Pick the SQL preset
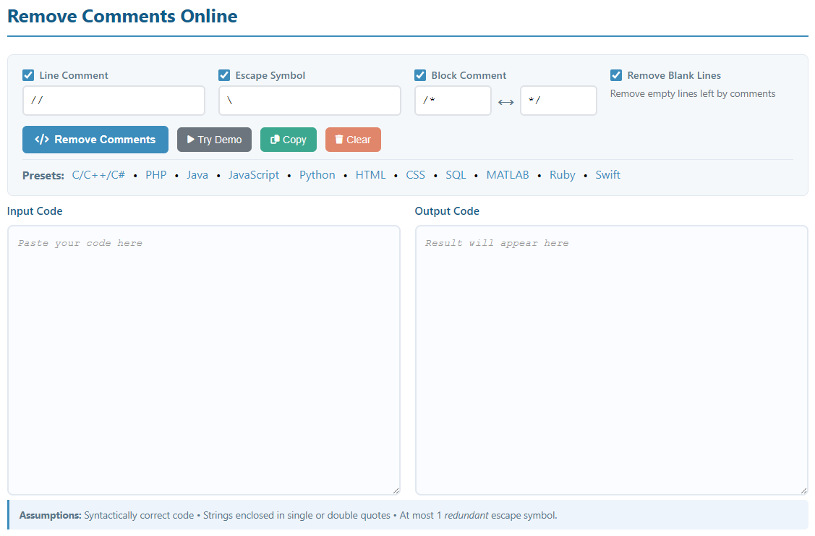 click(x=456, y=175)
